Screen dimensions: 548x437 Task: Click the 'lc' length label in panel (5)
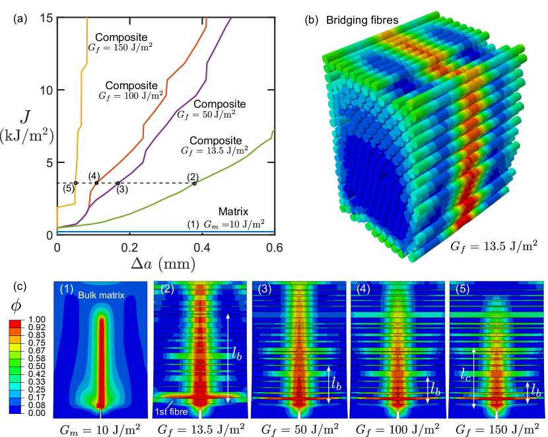tap(465, 375)
